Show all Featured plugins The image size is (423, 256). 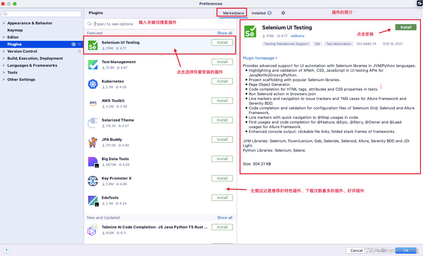pos(225,33)
